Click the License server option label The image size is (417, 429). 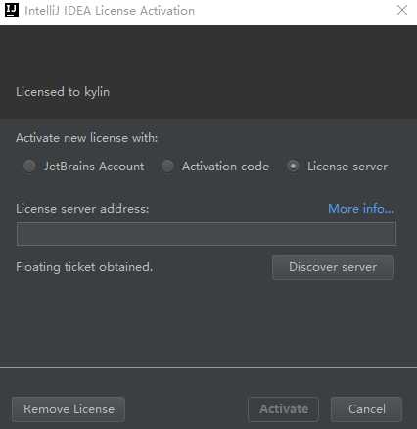(x=347, y=167)
